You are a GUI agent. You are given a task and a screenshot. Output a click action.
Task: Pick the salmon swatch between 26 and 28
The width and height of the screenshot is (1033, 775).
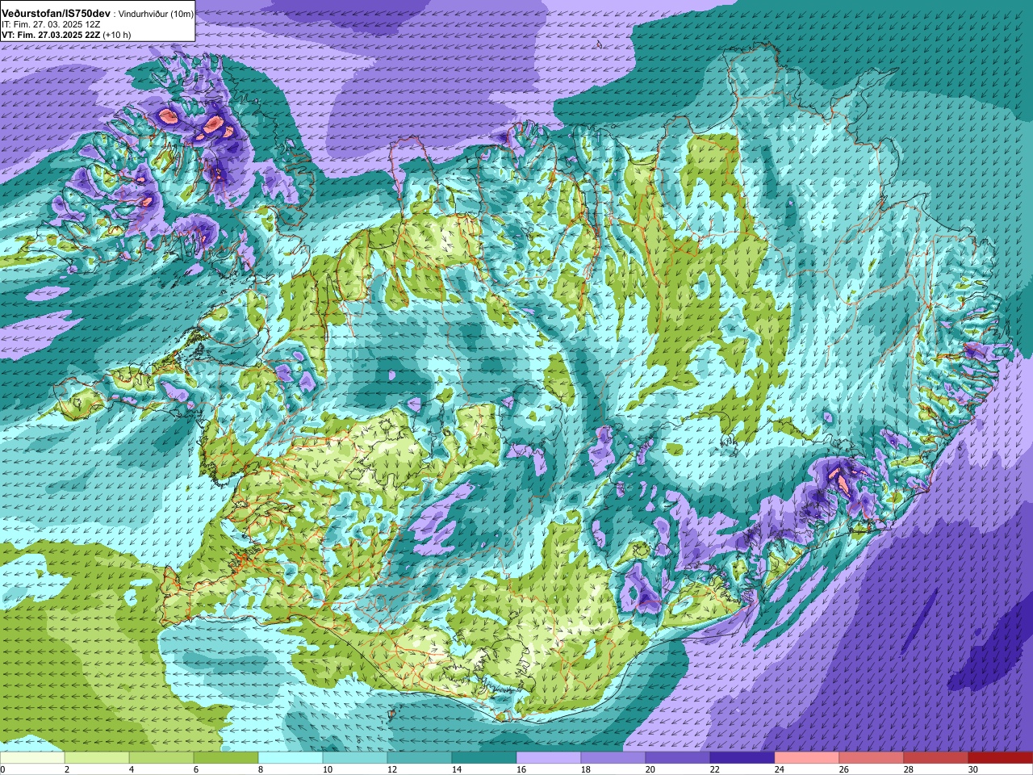872,758
